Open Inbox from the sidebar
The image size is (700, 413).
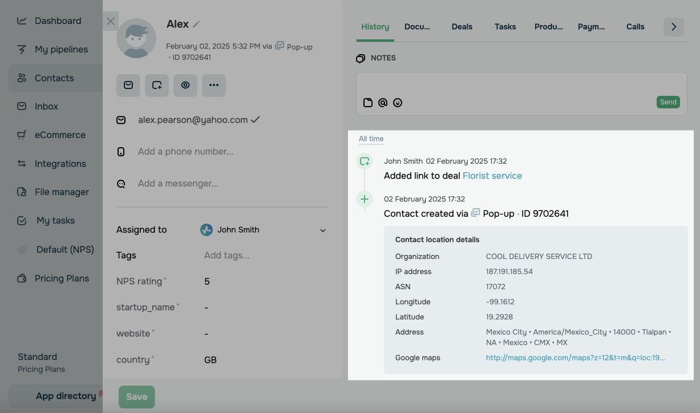pyautogui.click(x=46, y=107)
